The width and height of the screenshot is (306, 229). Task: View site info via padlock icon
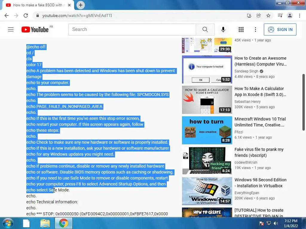pyautogui.click(x=38, y=16)
